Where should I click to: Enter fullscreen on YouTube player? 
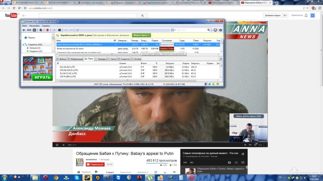point(265,145)
